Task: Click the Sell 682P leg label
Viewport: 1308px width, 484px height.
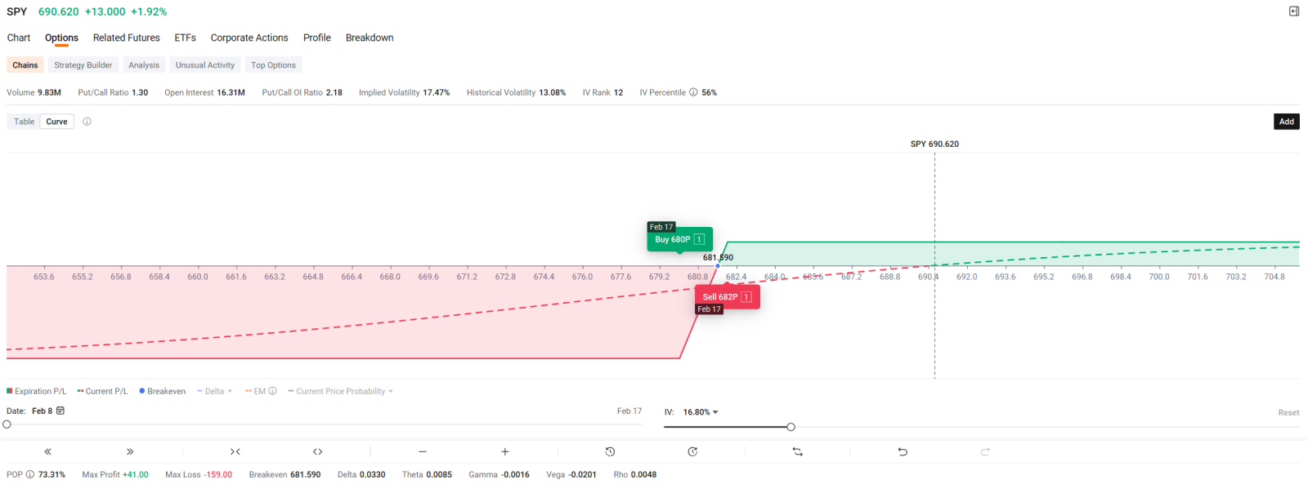Action: coord(720,297)
